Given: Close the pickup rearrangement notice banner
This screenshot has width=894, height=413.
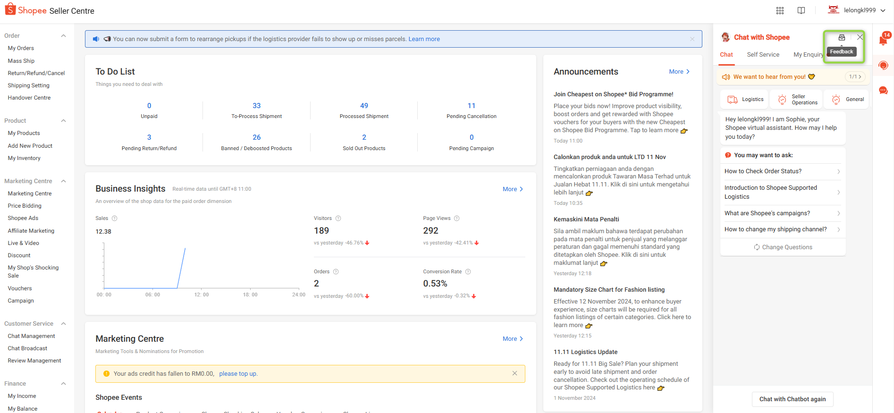Looking at the screenshot, I should [x=692, y=39].
